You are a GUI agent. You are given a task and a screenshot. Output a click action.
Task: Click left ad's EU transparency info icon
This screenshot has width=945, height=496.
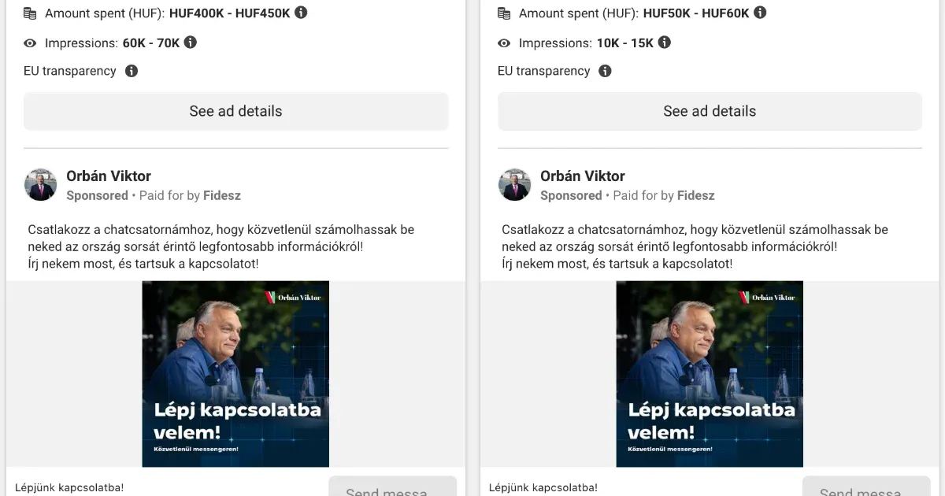[x=132, y=71]
